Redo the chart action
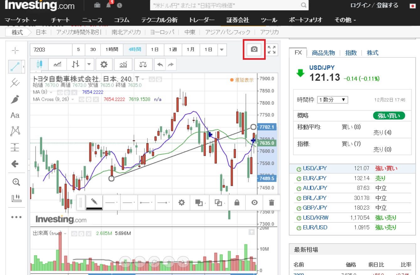 (x=171, y=64)
